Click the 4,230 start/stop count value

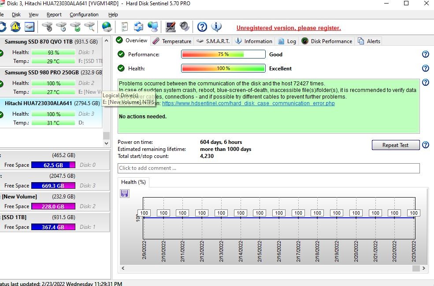(x=207, y=156)
